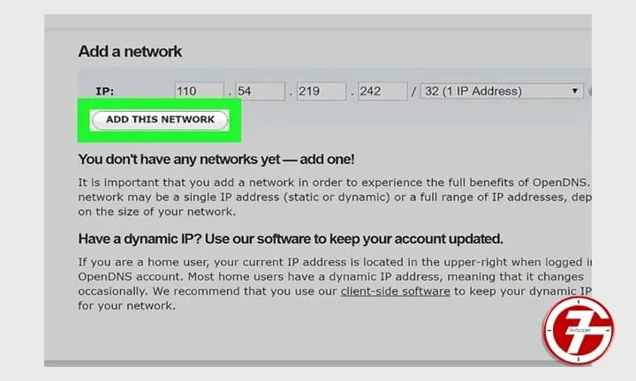
Task: Click the paragraph about home user IP
Action: (335, 284)
